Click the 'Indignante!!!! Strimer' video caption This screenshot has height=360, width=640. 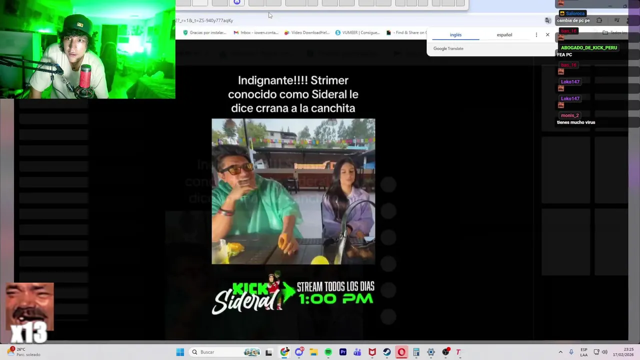(293, 94)
